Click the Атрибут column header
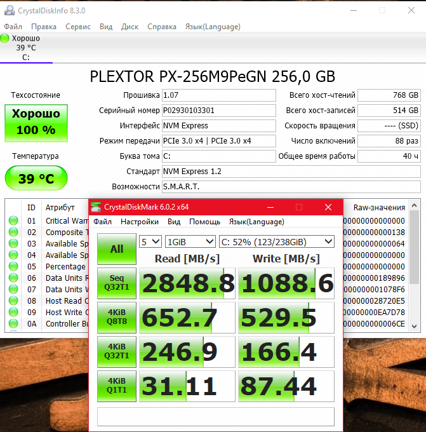Viewport: 426px width, 432px height. click(x=60, y=207)
